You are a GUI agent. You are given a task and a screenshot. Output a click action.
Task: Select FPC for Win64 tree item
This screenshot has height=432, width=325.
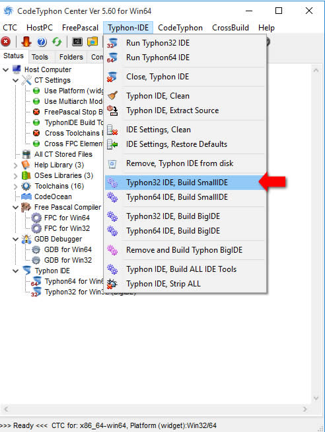[x=67, y=218]
